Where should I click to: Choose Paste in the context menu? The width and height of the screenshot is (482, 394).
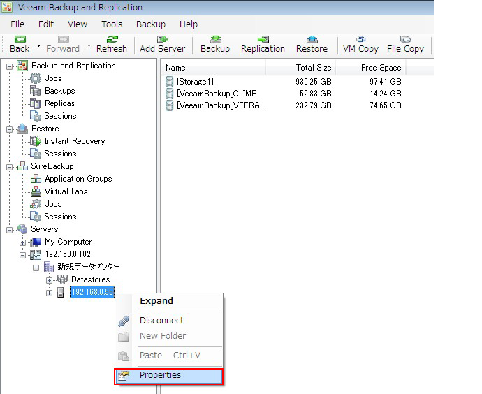[169, 356]
